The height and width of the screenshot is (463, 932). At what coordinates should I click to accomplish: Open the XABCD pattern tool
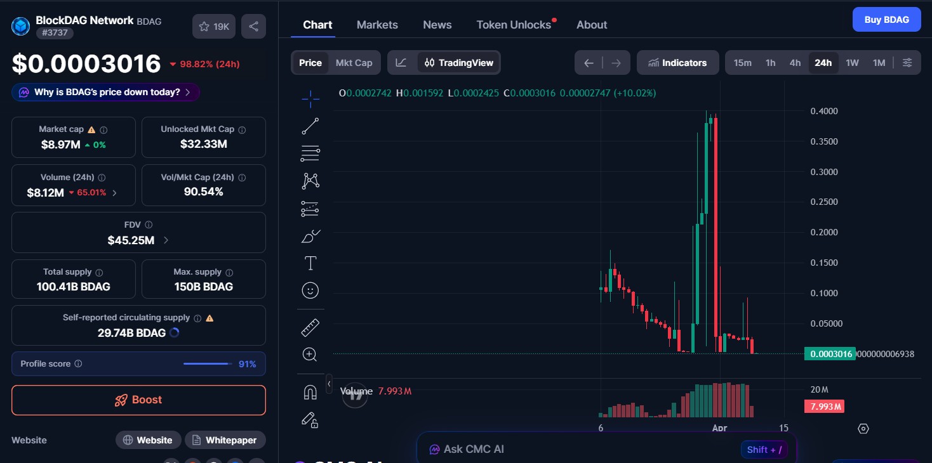click(x=310, y=181)
